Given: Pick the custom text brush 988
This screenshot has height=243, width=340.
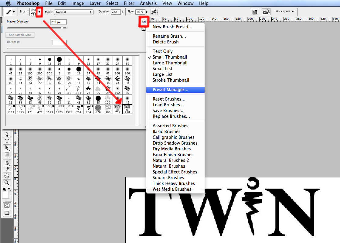Looking at the screenshot, I should (x=108, y=109).
